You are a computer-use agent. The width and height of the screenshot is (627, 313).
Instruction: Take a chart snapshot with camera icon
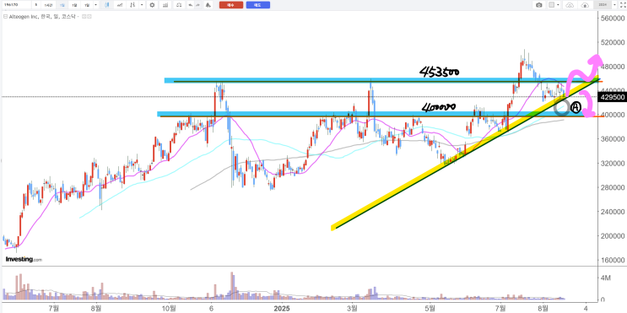[539, 5]
